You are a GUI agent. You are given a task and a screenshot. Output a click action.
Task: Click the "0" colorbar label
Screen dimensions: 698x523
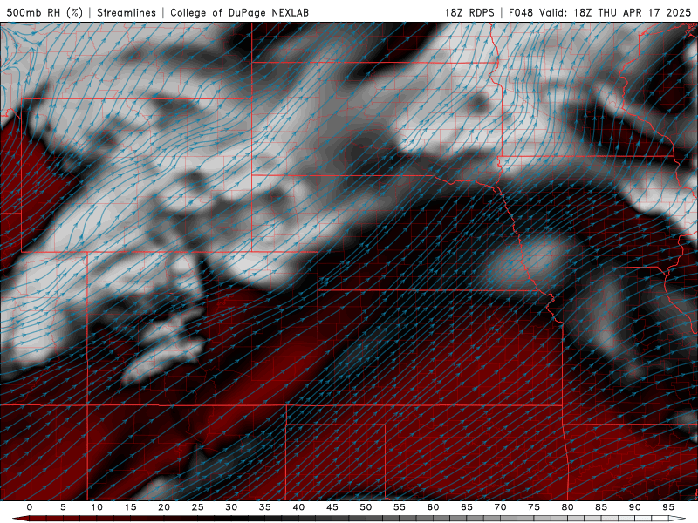point(30,507)
